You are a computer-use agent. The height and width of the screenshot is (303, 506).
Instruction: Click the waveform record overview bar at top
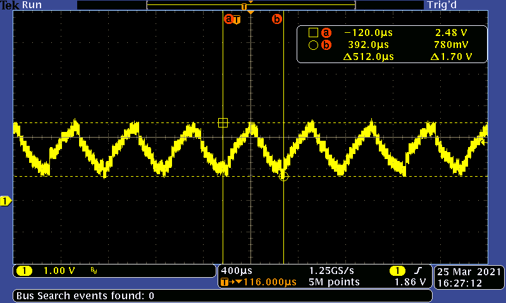[x=250, y=5]
